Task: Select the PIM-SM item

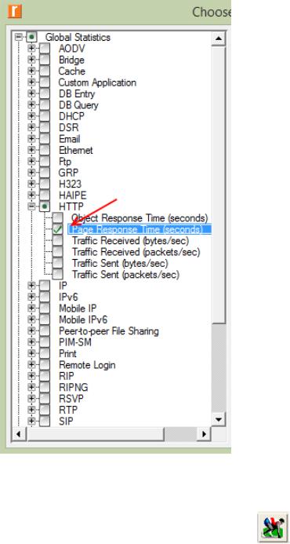Action: point(75,342)
